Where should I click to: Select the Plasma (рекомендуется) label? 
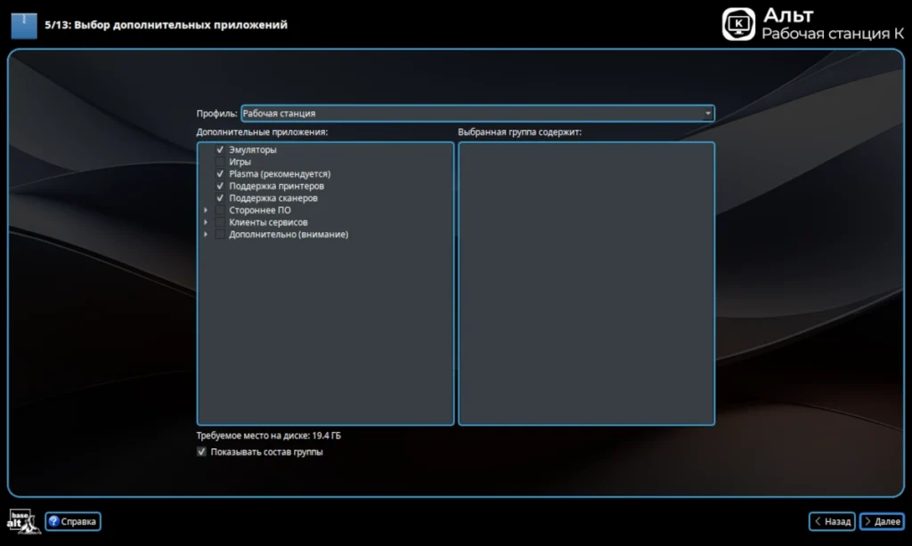point(279,174)
